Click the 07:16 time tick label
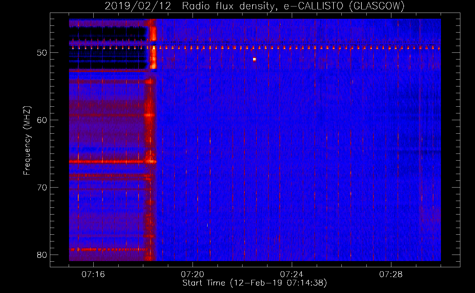475x293 pixels. (93, 275)
